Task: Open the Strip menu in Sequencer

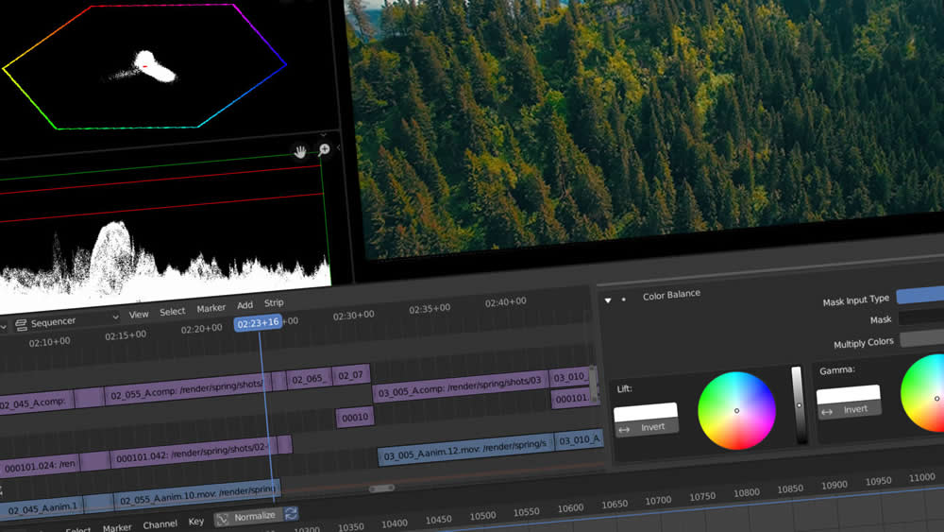Action: (x=274, y=302)
